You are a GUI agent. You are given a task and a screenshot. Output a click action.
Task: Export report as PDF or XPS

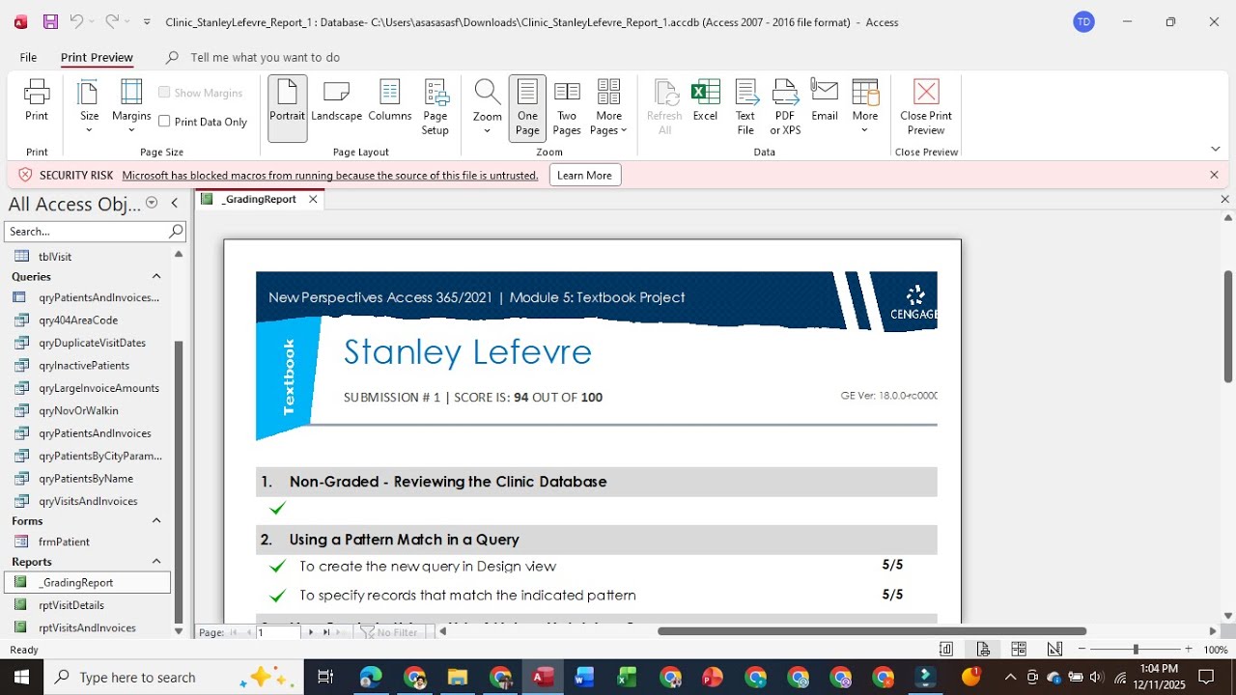pyautogui.click(x=785, y=106)
